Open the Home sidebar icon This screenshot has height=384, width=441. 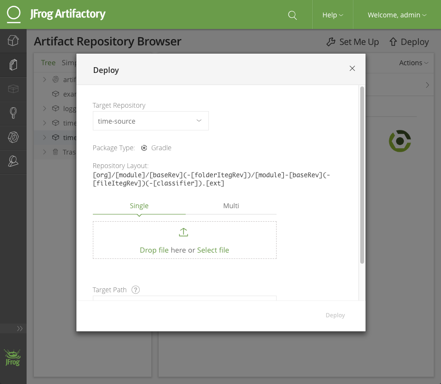[13, 41]
